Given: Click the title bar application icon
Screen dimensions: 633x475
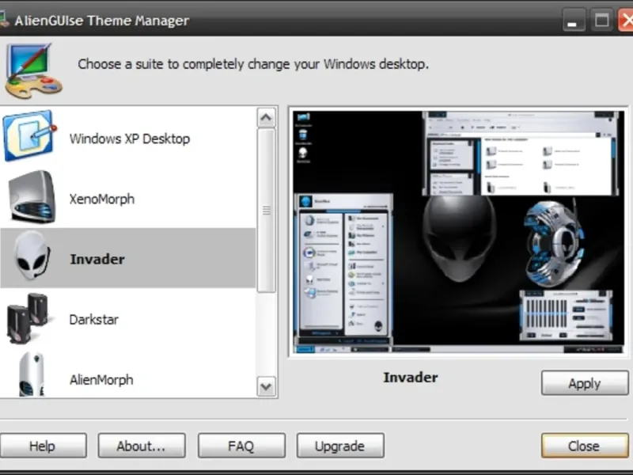Looking at the screenshot, I should [x=3, y=20].
